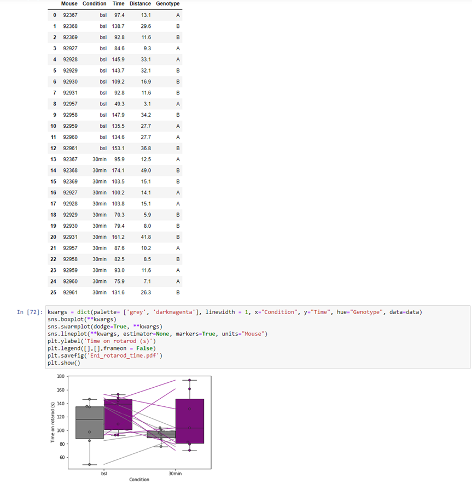Click the Condition column header

pyautogui.click(x=94, y=4)
